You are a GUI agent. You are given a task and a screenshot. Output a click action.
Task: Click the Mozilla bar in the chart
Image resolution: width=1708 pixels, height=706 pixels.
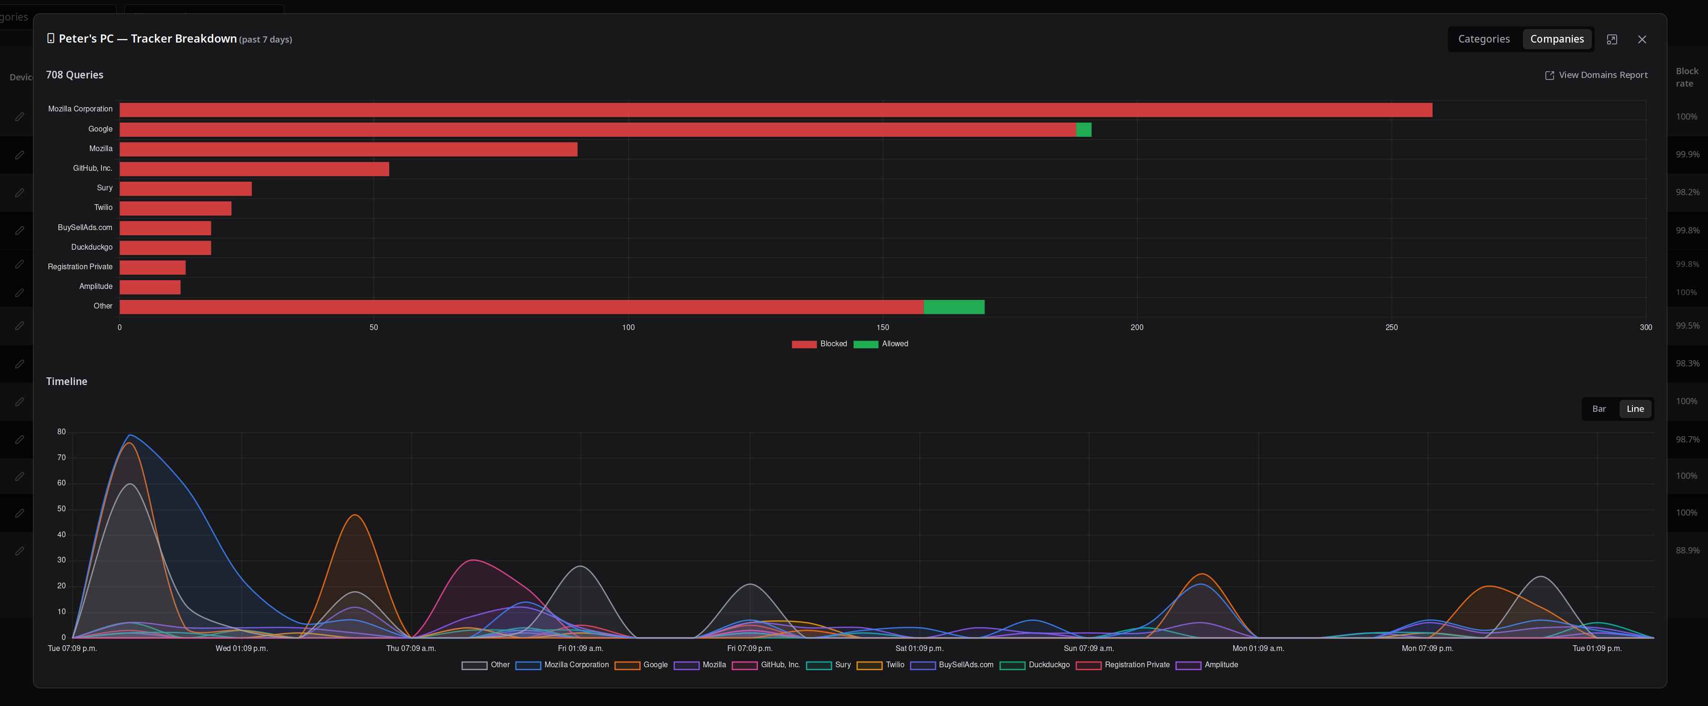click(x=348, y=149)
